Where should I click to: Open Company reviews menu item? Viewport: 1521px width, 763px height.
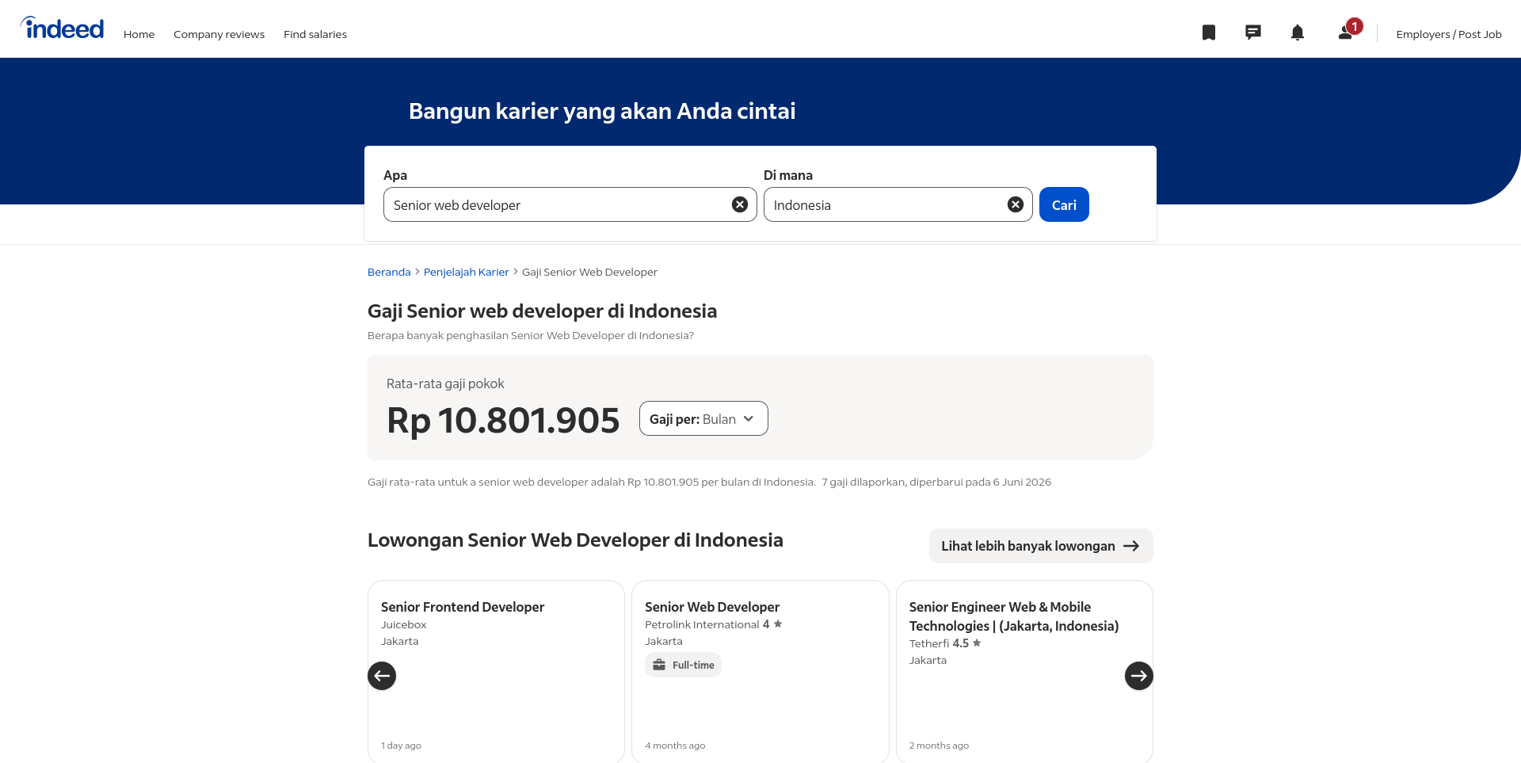[x=219, y=34]
